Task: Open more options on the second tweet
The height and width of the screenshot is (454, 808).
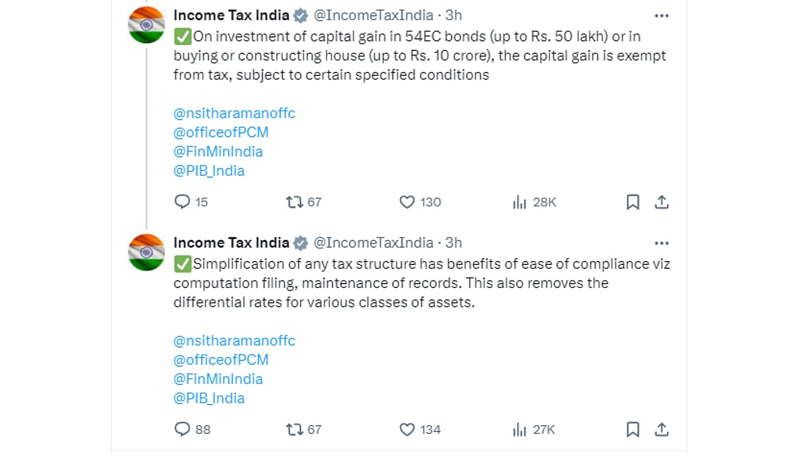Action: [x=661, y=243]
